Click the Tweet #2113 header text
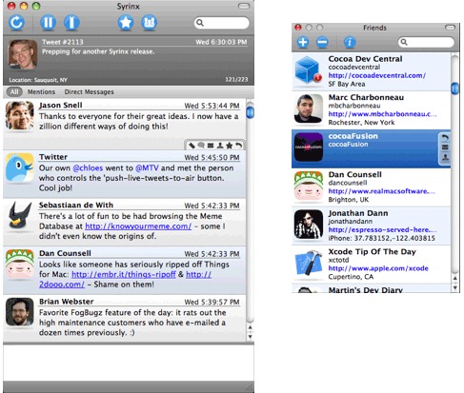The height and width of the screenshot is (393, 464). (x=63, y=42)
